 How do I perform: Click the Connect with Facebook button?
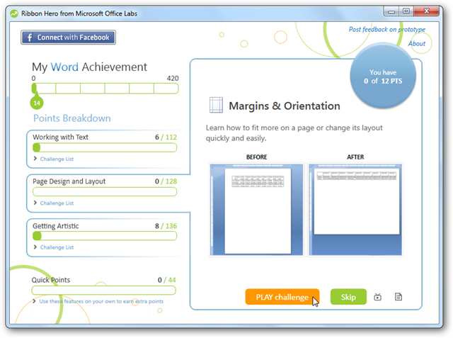point(68,38)
